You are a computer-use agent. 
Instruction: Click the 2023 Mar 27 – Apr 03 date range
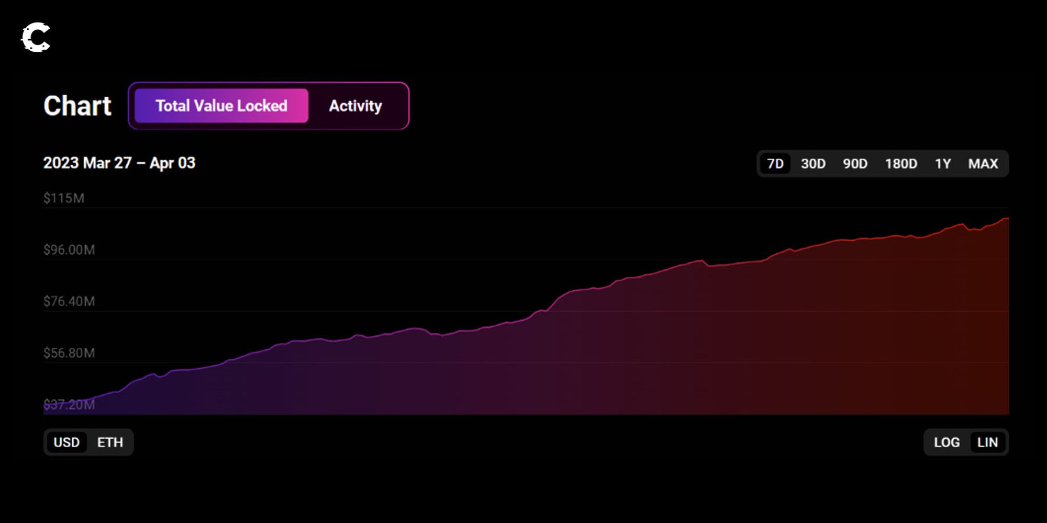tap(119, 163)
